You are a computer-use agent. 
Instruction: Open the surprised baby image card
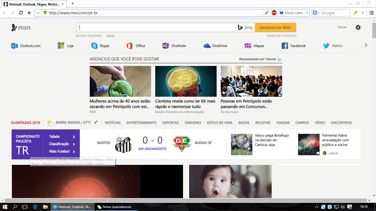pos(230,181)
